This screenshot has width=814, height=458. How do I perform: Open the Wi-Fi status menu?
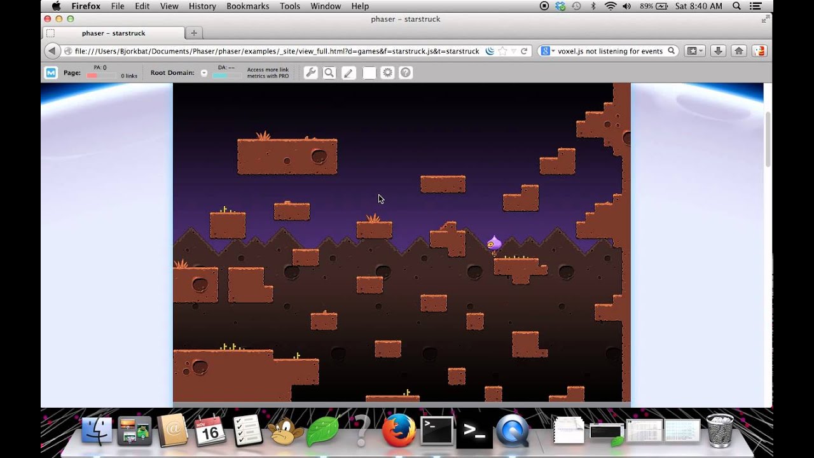pyautogui.click(x=610, y=6)
